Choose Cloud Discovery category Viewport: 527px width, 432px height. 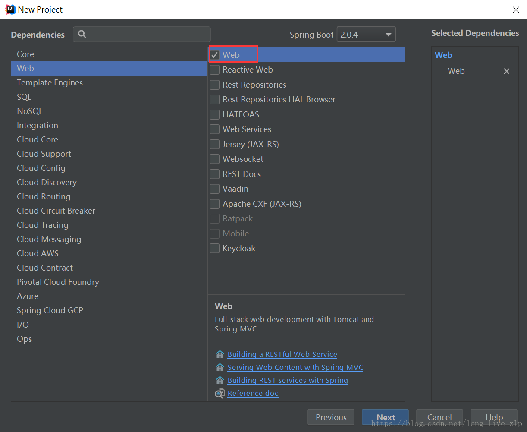109,182
